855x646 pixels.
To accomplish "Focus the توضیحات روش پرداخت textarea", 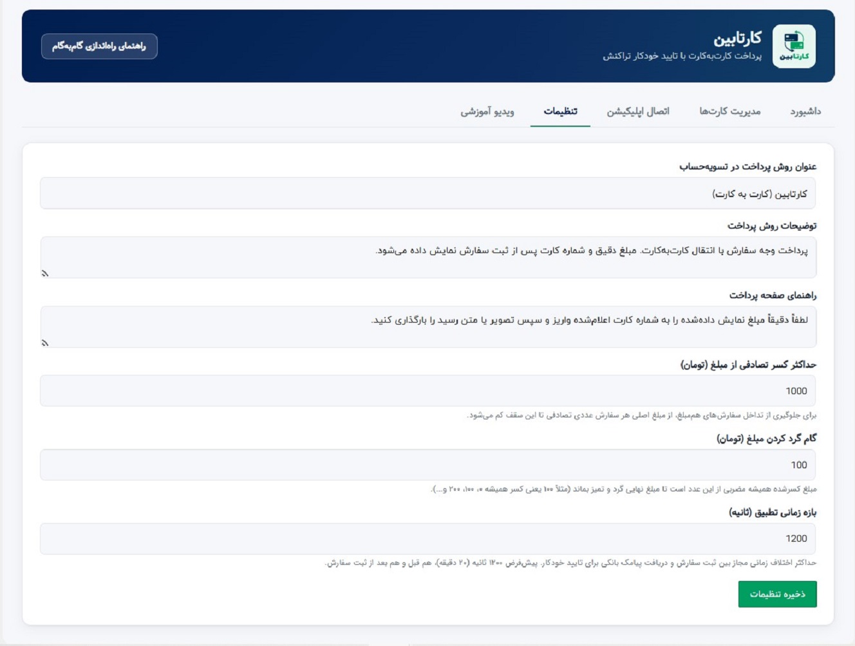I will (427, 257).
